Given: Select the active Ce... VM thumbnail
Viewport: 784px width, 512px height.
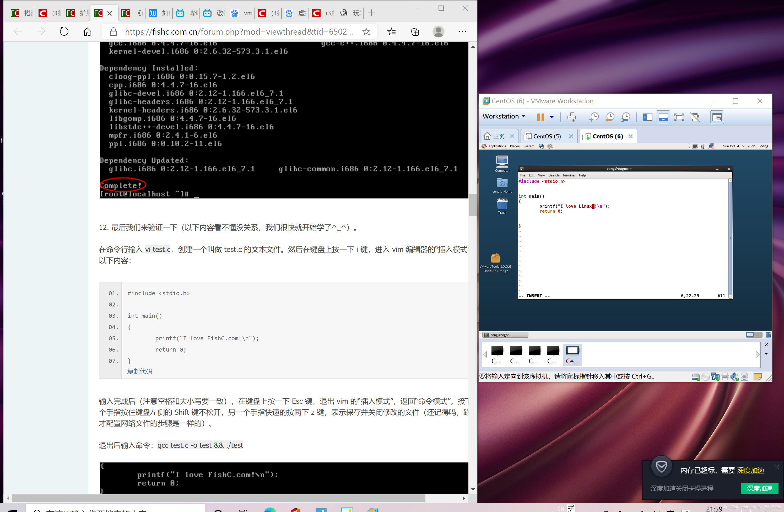Looking at the screenshot, I should 572,354.
